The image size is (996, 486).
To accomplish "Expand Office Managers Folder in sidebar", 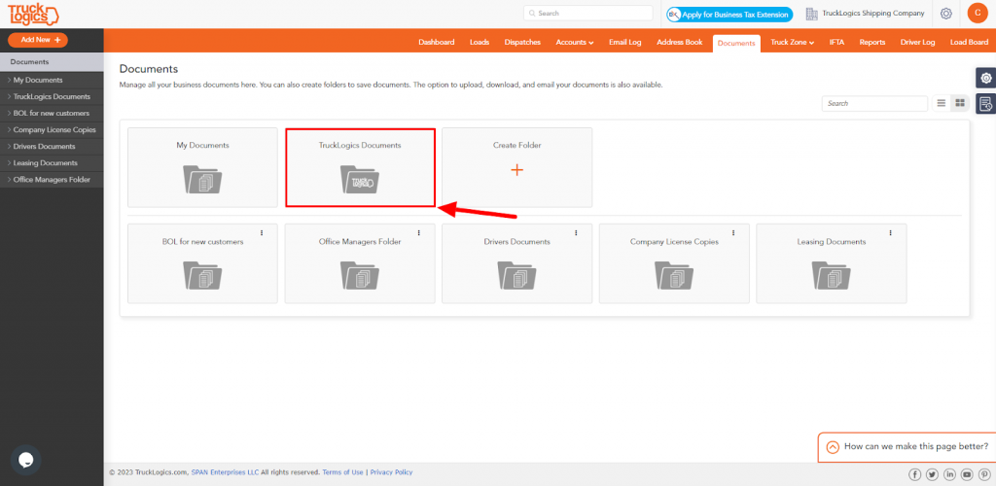I will pyautogui.click(x=52, y=180).
